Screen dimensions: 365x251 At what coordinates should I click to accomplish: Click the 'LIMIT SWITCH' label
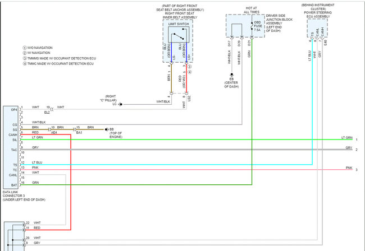click(x=179, y=24)
